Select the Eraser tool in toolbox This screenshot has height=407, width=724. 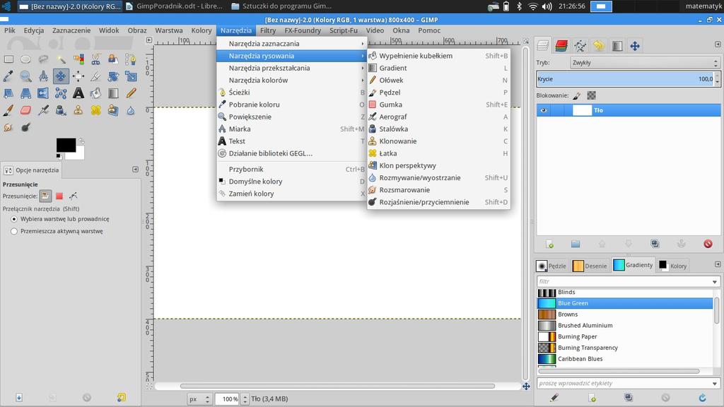[x=26, y=110]
